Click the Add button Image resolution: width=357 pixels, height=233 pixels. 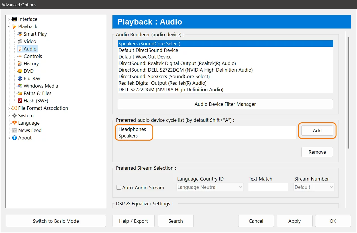coord(317,131)
